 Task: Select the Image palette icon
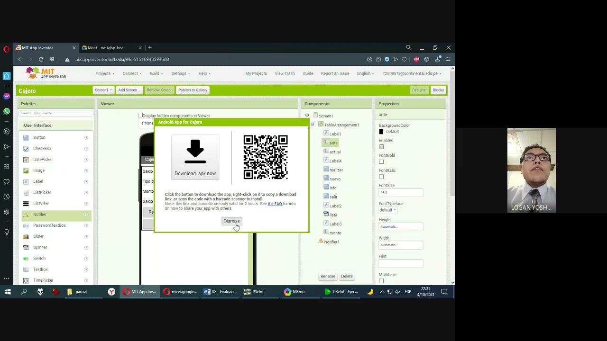[26, 170]
